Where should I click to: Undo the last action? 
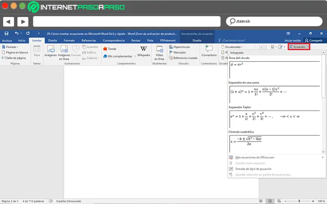(16, 33)
